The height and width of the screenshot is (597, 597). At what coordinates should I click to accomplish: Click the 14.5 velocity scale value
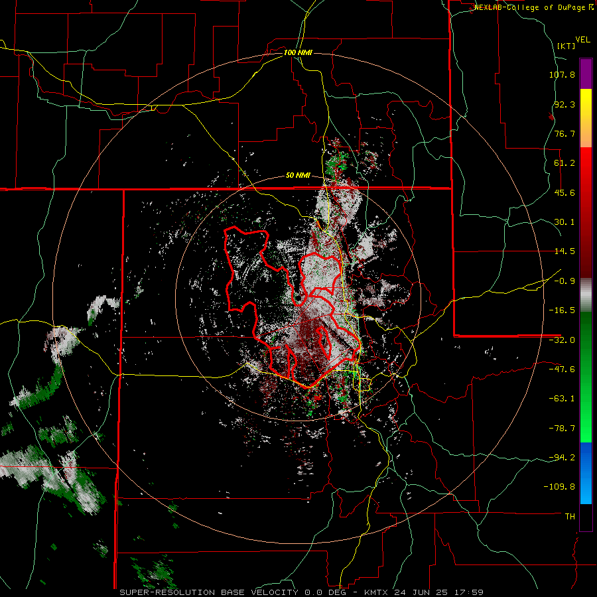[564, 251]
